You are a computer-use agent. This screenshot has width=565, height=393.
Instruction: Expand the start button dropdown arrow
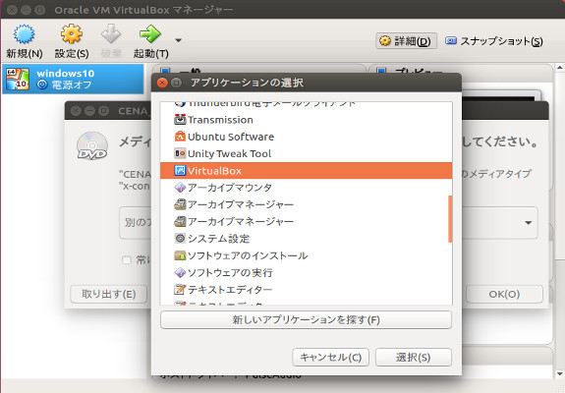click(178, 40)
